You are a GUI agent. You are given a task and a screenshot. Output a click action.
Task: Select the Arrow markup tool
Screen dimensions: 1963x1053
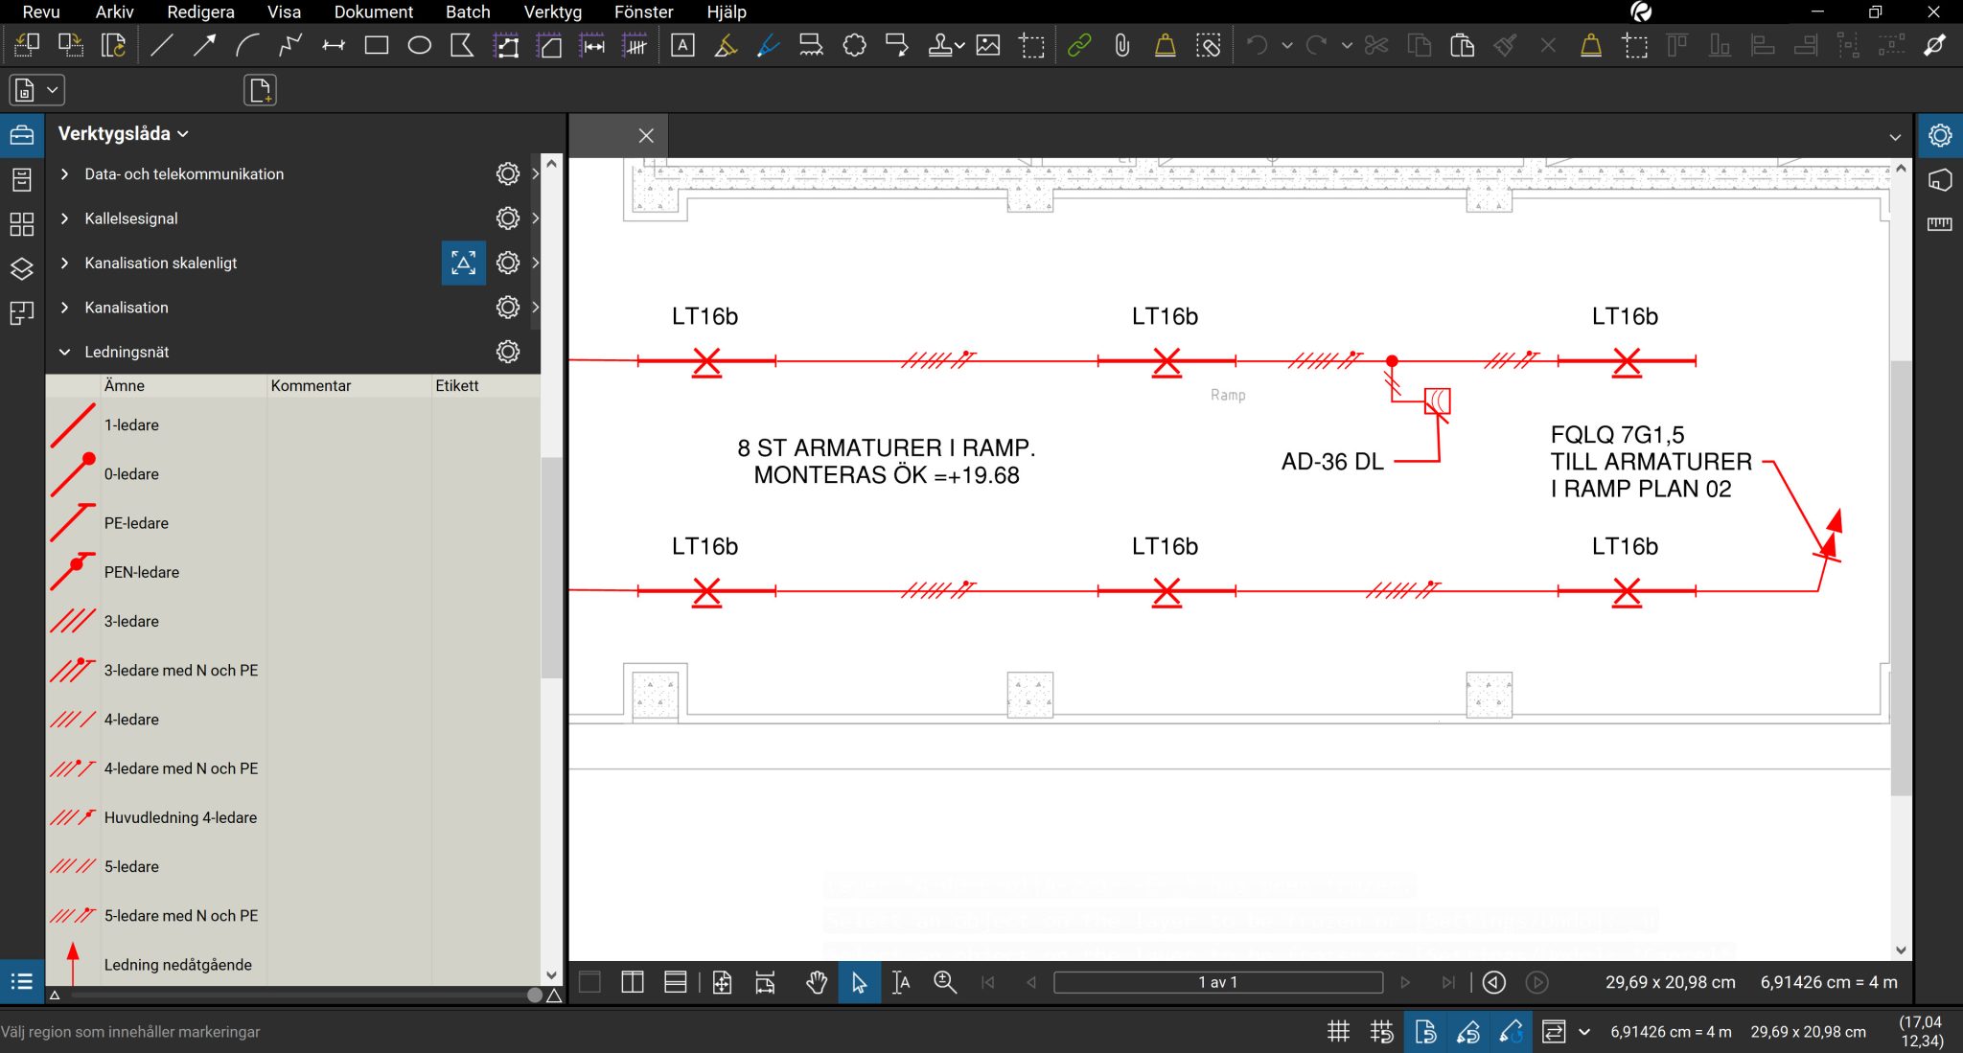[x=204, y=45]
